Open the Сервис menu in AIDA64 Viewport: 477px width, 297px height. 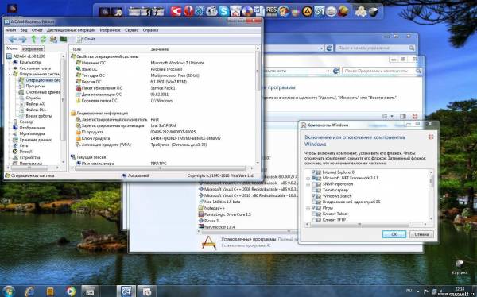tap(131, 30)
